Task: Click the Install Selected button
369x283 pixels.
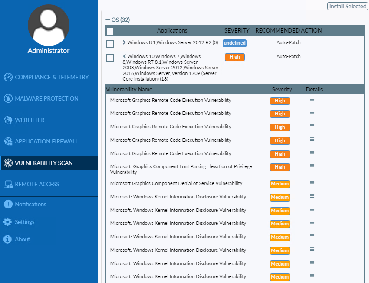Action: point(347,6)
